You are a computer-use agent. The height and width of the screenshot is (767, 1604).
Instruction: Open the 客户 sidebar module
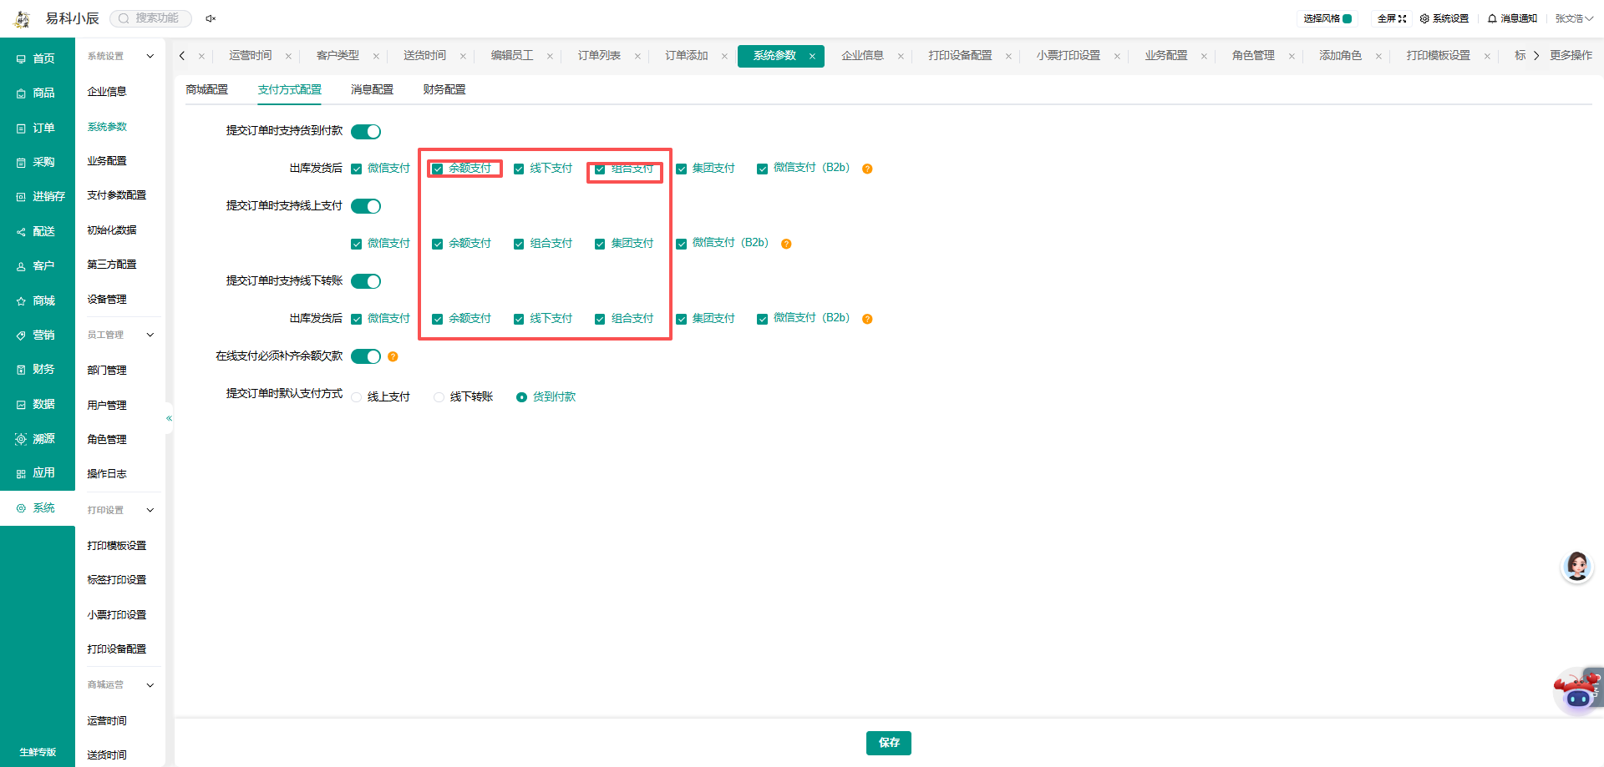(x=37, y=266)
